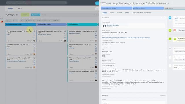Click the Договориться на выезд stage in detail panel

(x=148, y=8)
